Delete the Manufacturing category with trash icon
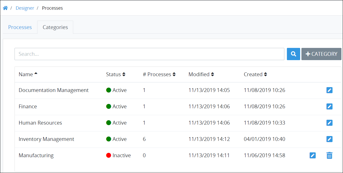Viewport: 343px width, 173px height. (329, 155)
